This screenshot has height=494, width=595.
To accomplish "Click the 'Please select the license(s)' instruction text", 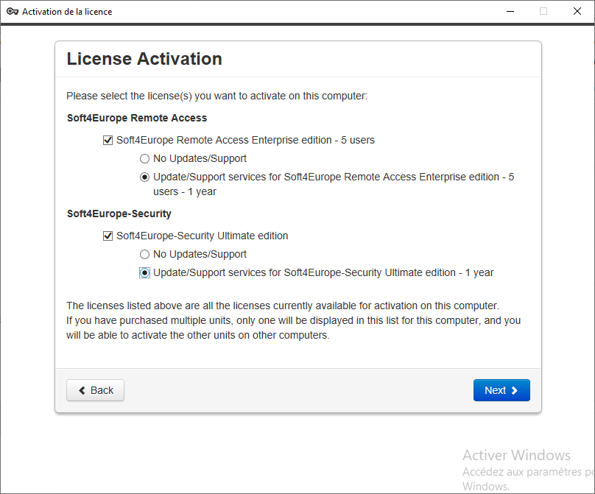I will coord(216,96).
